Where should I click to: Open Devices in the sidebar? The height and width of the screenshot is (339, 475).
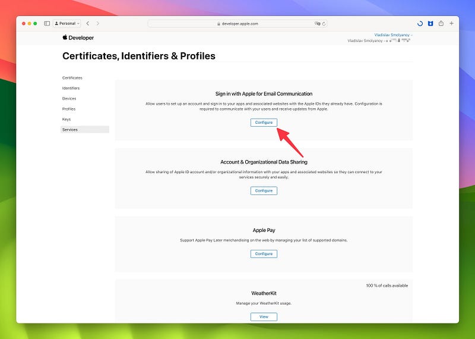[x=69, y=98]
